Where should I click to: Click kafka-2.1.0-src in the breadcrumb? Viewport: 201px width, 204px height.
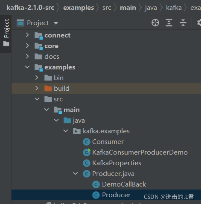point(30,8)
